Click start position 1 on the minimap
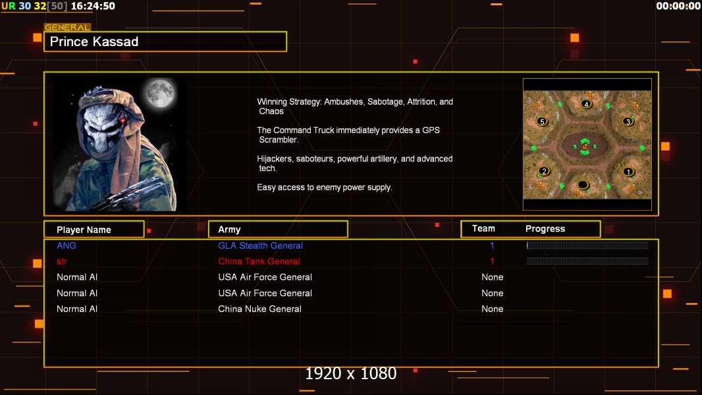 (x=628, y=171)
